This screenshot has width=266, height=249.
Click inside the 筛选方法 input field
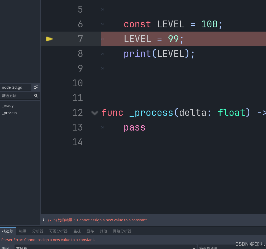pyautogui.click(x=16, y=96)
